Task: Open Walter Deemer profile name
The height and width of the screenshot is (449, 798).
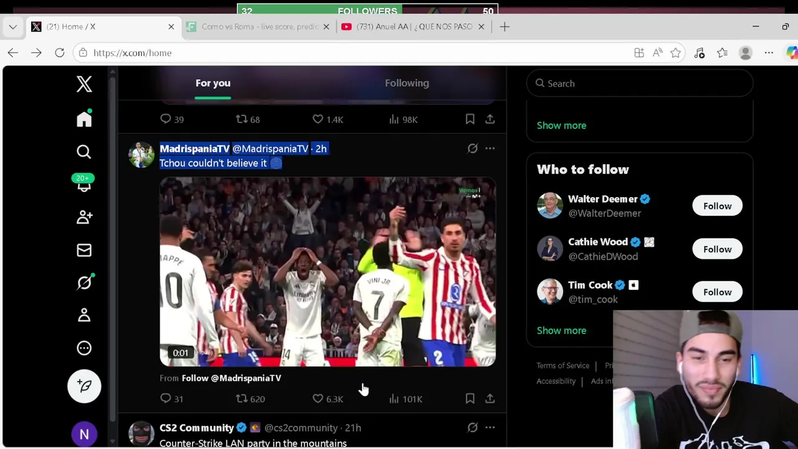Action: pos(603,199)
